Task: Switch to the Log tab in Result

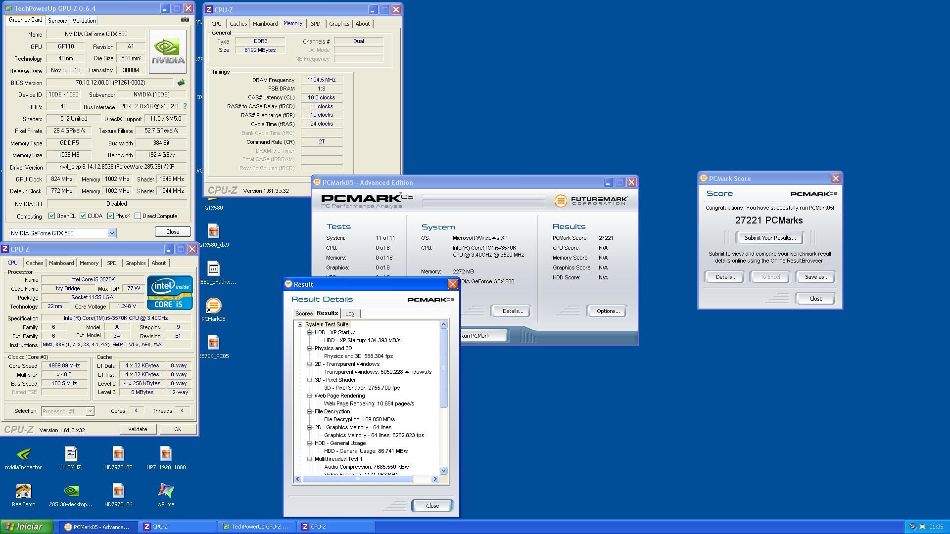Action: click(350, 313)
